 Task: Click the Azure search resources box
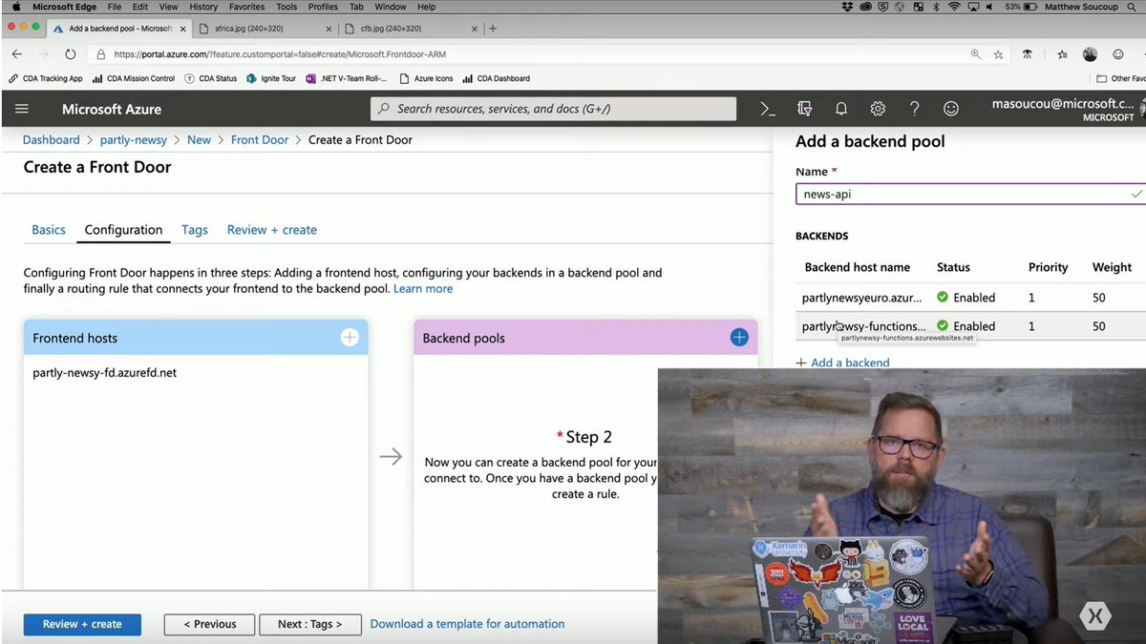pos(554,109)
